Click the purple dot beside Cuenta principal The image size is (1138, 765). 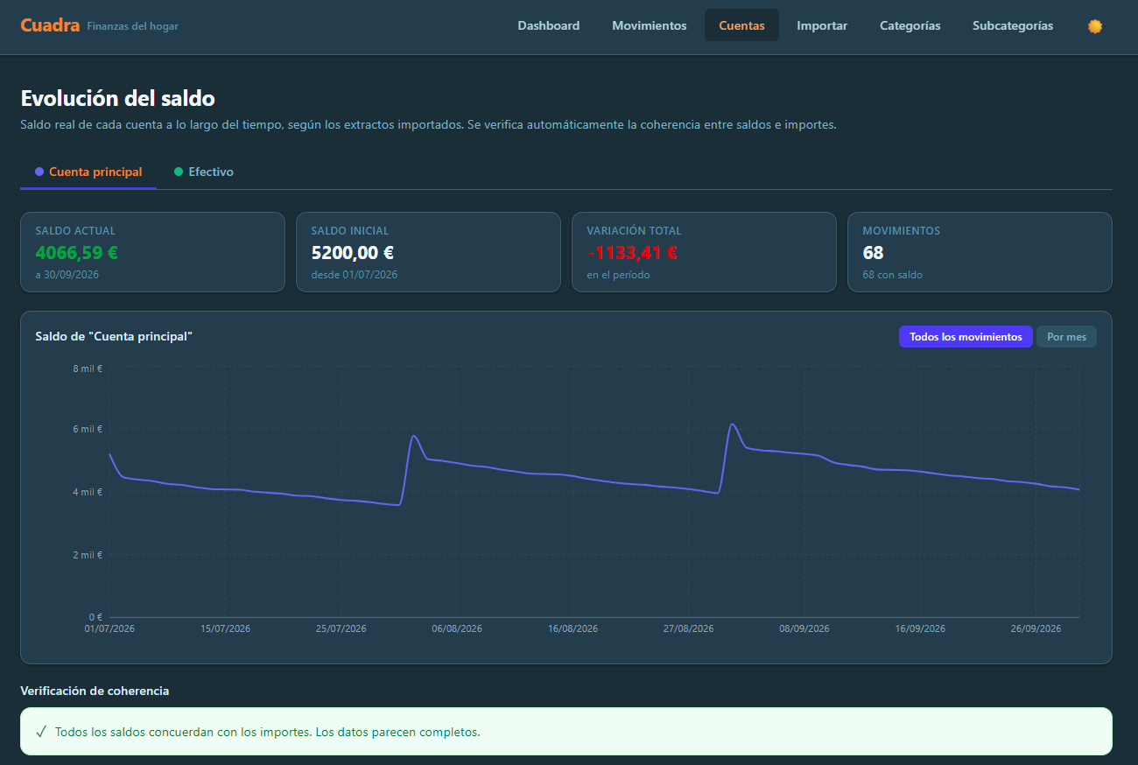click(39, 172)
